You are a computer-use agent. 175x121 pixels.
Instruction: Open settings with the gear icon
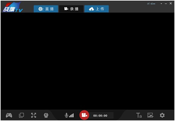162,115
